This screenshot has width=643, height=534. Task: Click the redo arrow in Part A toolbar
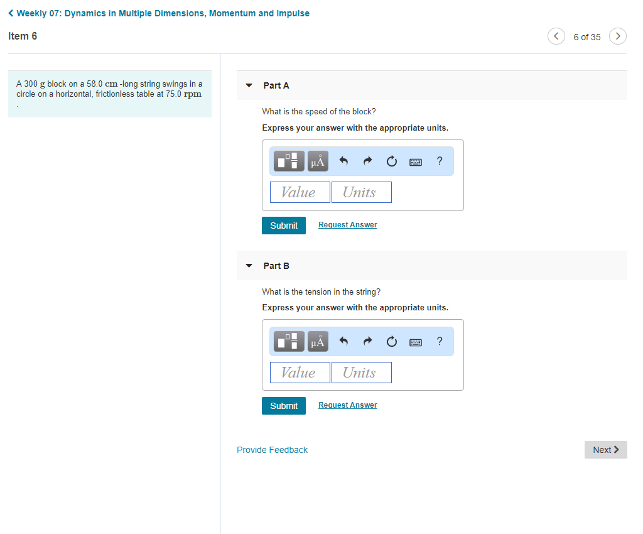click(x=367, y=161)
